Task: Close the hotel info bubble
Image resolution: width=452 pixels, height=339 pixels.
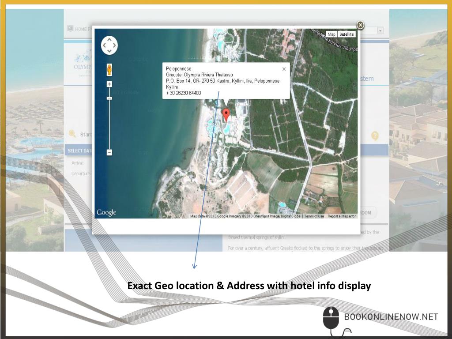Action: 284,69
